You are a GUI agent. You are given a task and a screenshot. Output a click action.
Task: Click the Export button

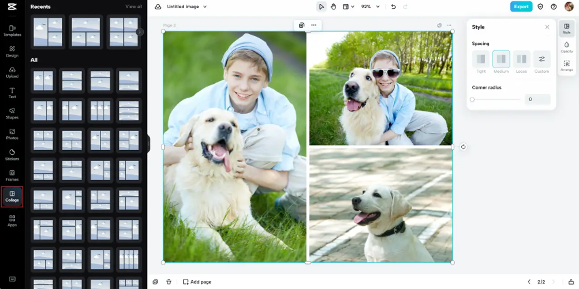coord(521,7)
